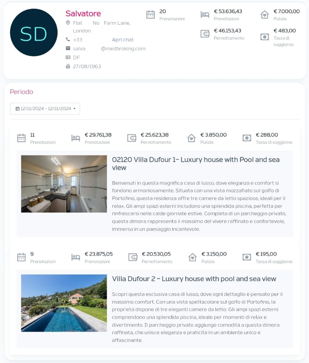Screen dimensions: 309x363
Task: Click the SD avatar circle
Action: click(34, 32)
